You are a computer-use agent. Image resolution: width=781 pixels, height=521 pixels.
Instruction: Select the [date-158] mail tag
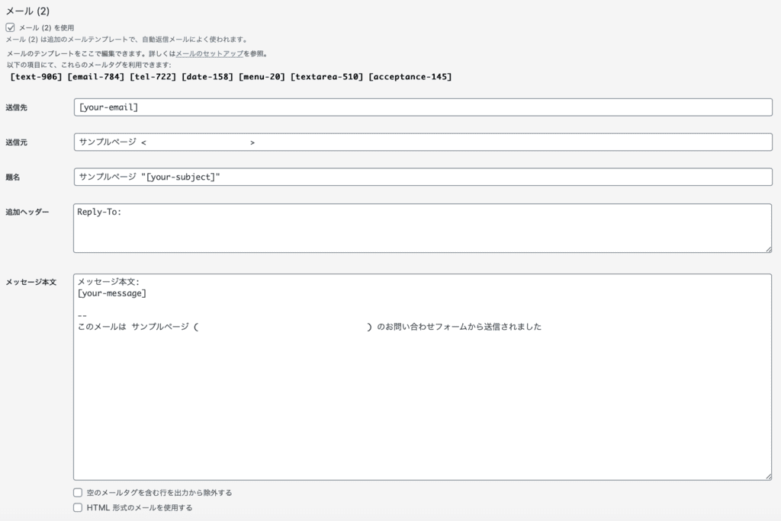pos(213,76)
